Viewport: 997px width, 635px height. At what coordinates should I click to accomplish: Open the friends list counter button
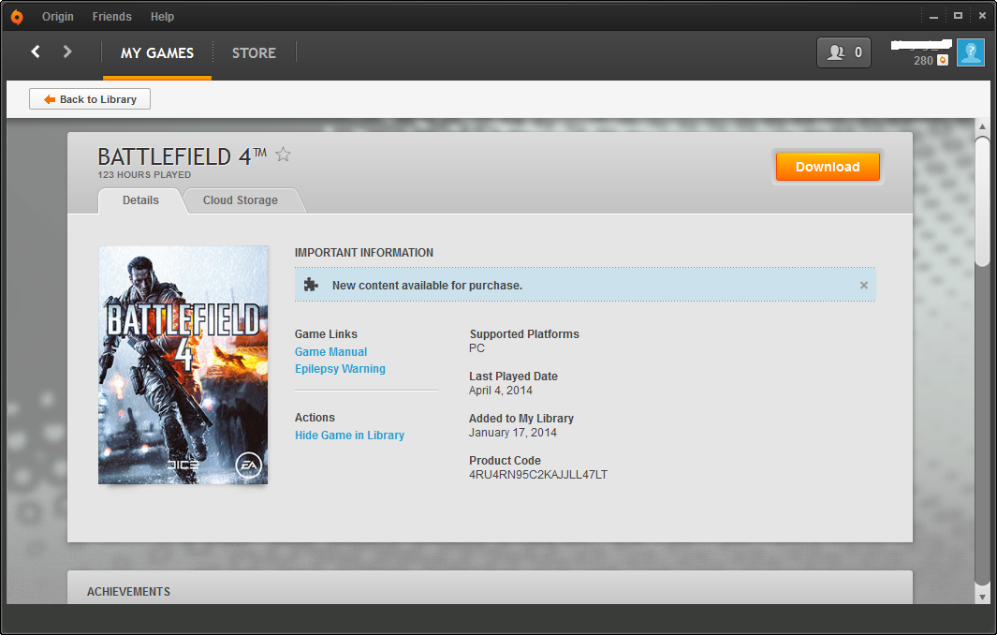pos(843,52)
